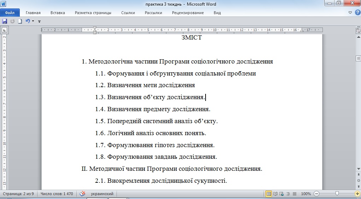The height and width of the screenshot is (199, 361).
Task: Click the Файл button
Action: (10, 13)
